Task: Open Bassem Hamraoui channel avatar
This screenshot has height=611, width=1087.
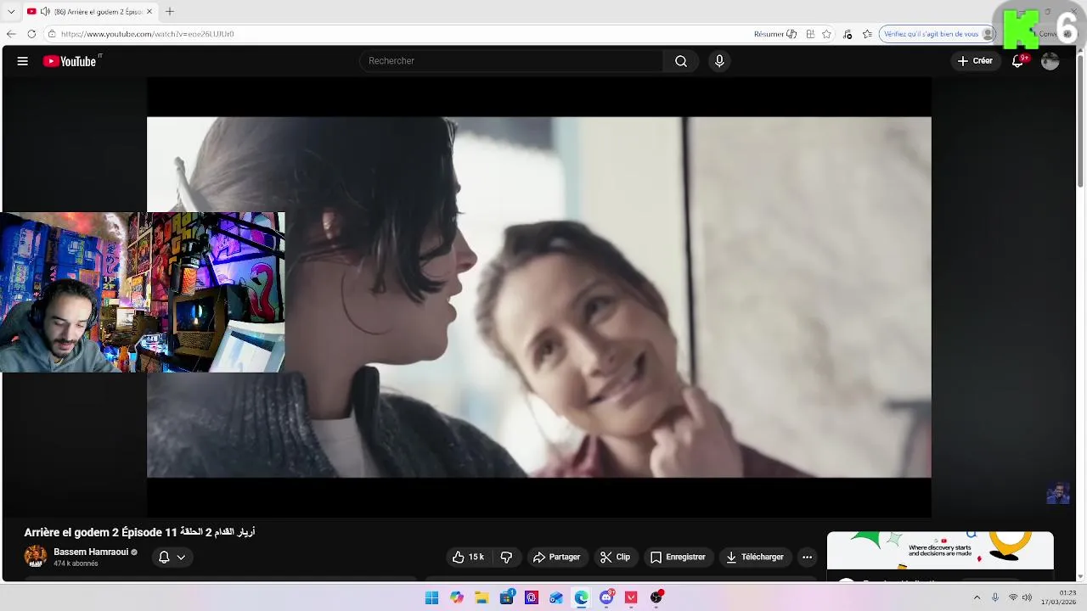Action: tap(36, 557)
